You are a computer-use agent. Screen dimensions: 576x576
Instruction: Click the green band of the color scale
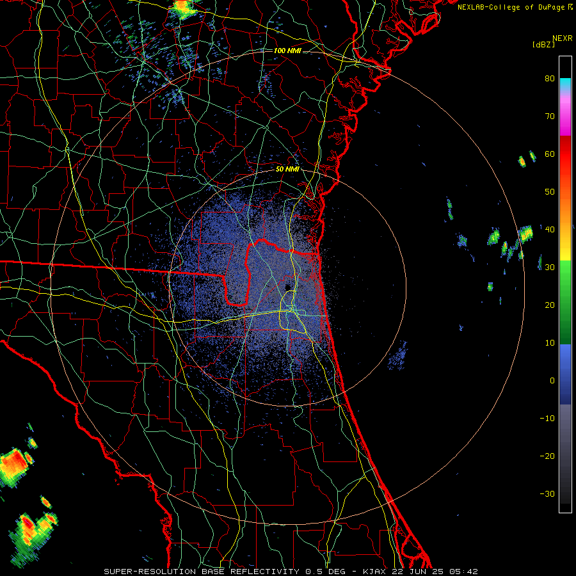(x=565, y=302)
